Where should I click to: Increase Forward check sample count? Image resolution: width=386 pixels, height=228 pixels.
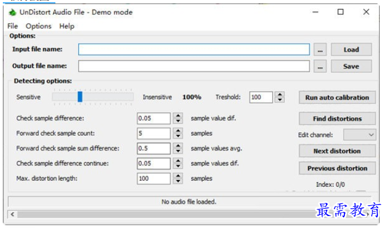(178, 131)
